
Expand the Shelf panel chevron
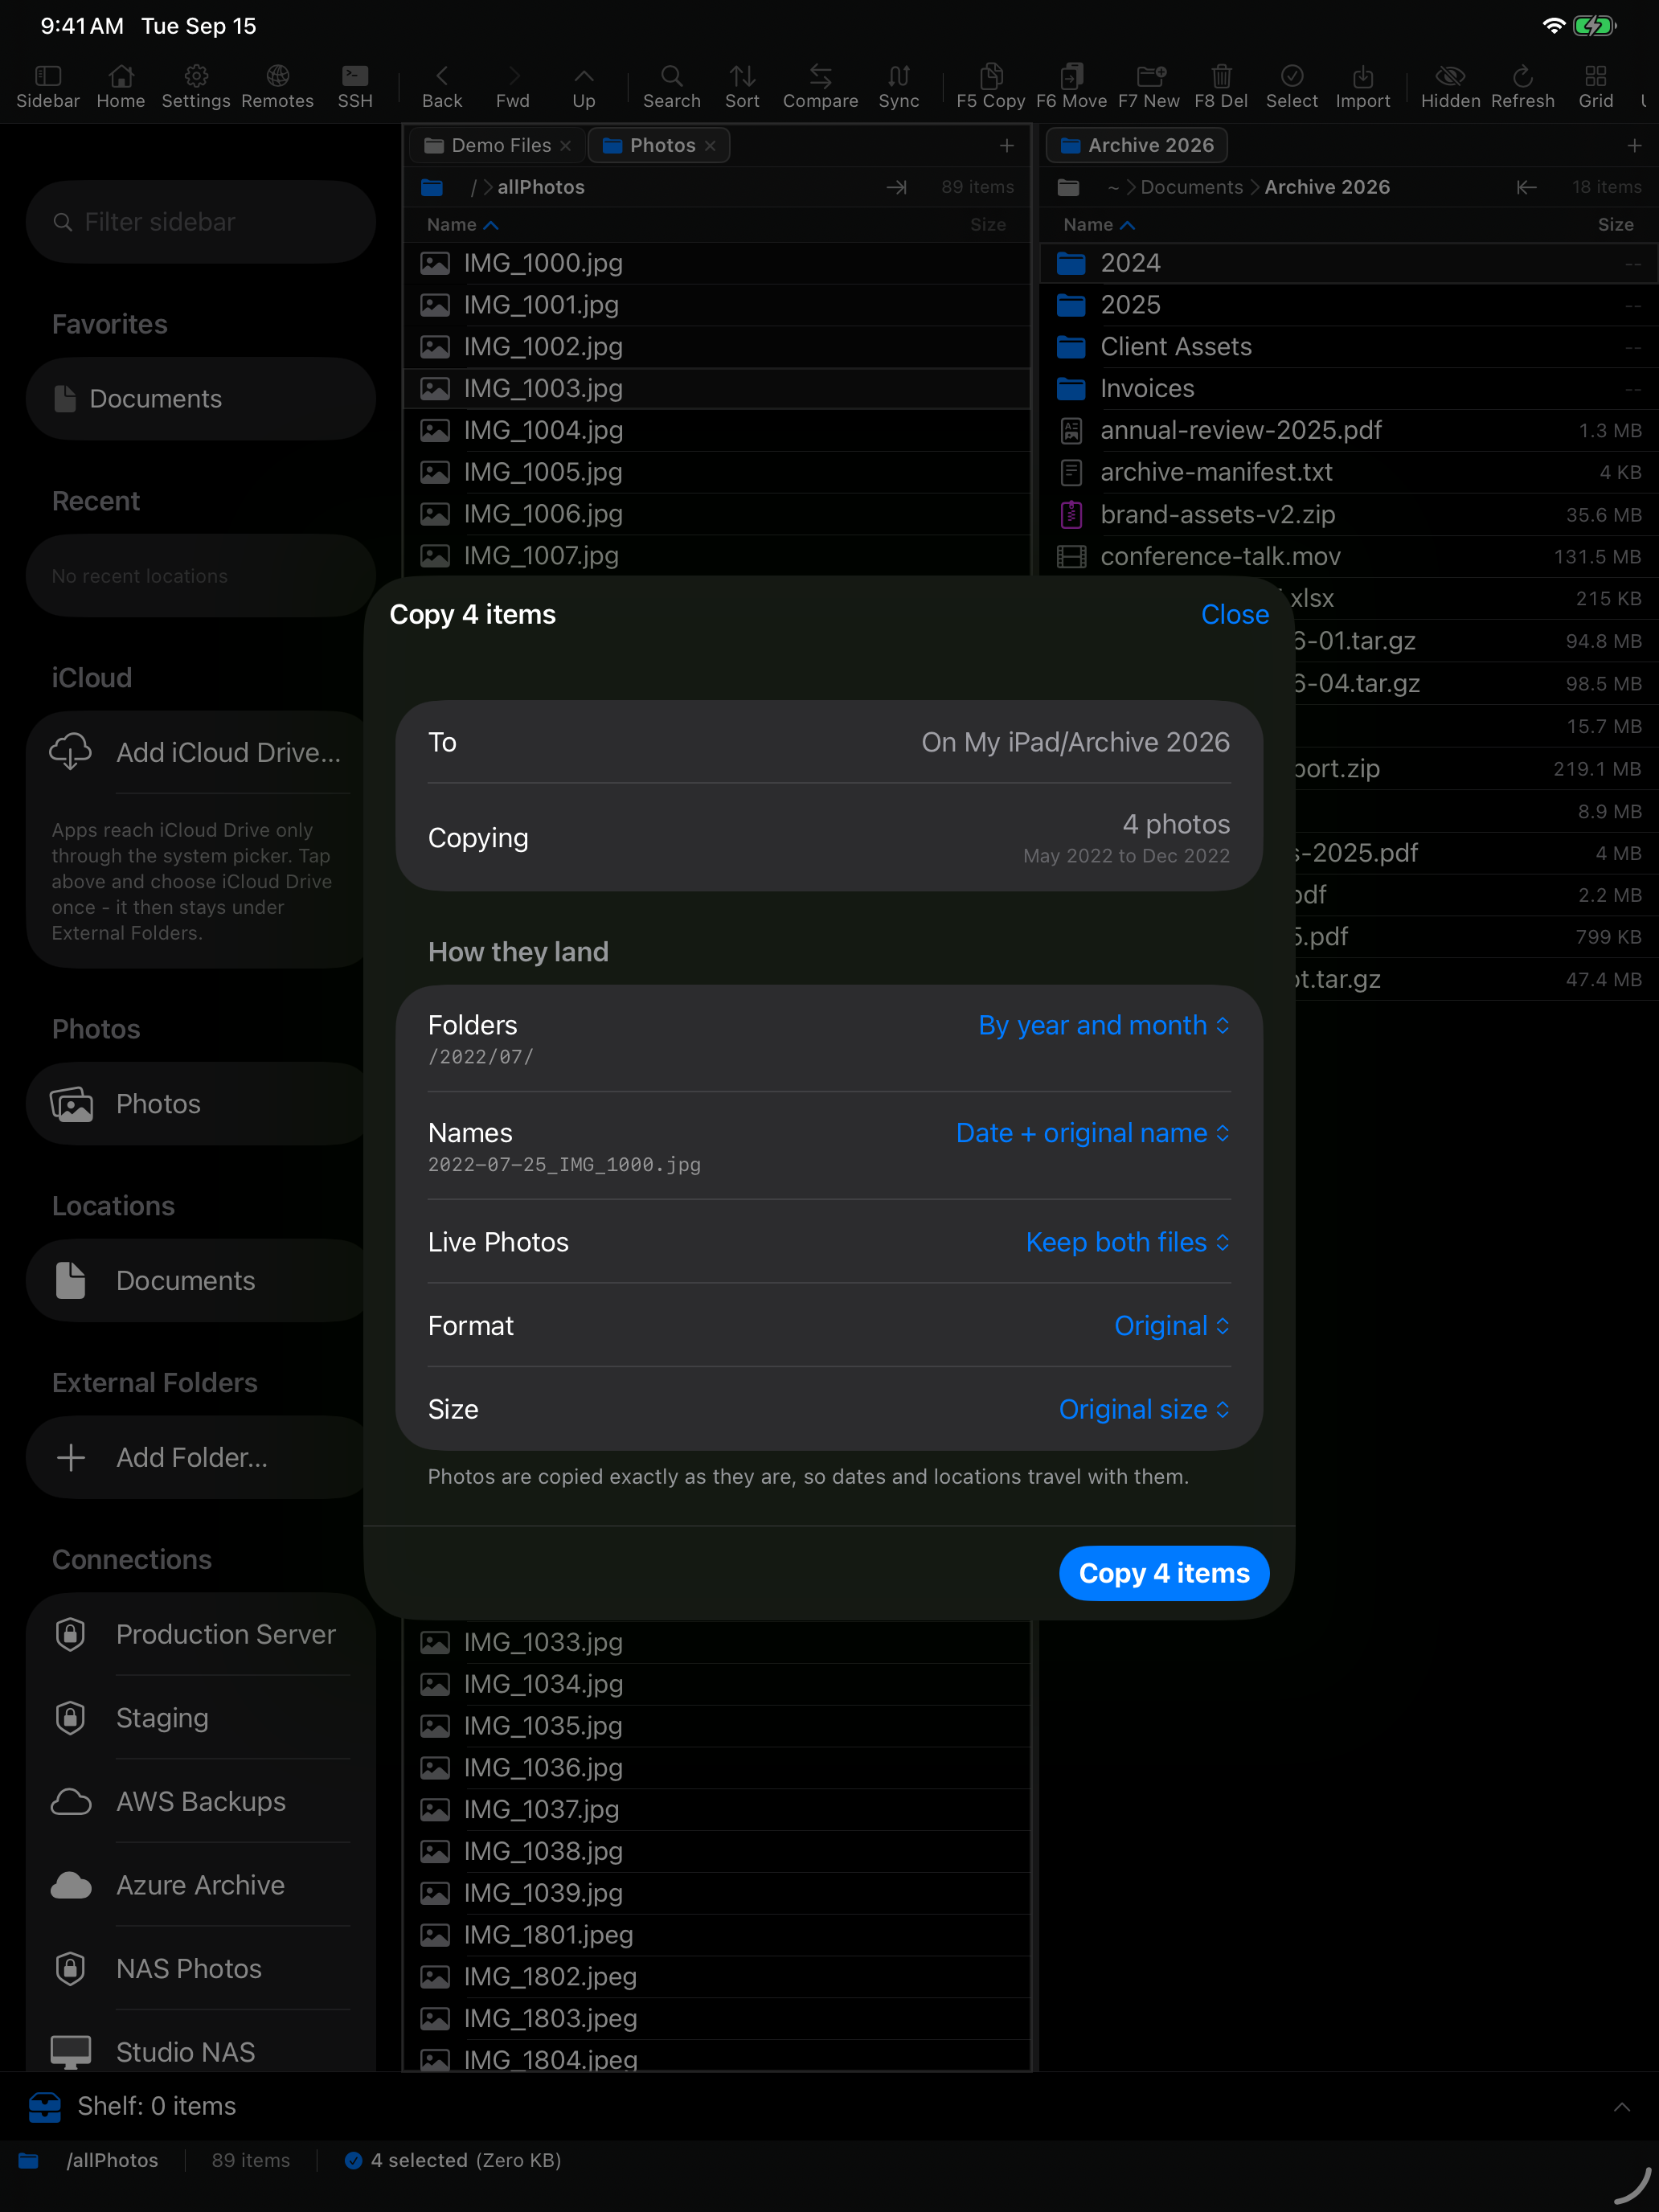[x=1621, y=2106]
